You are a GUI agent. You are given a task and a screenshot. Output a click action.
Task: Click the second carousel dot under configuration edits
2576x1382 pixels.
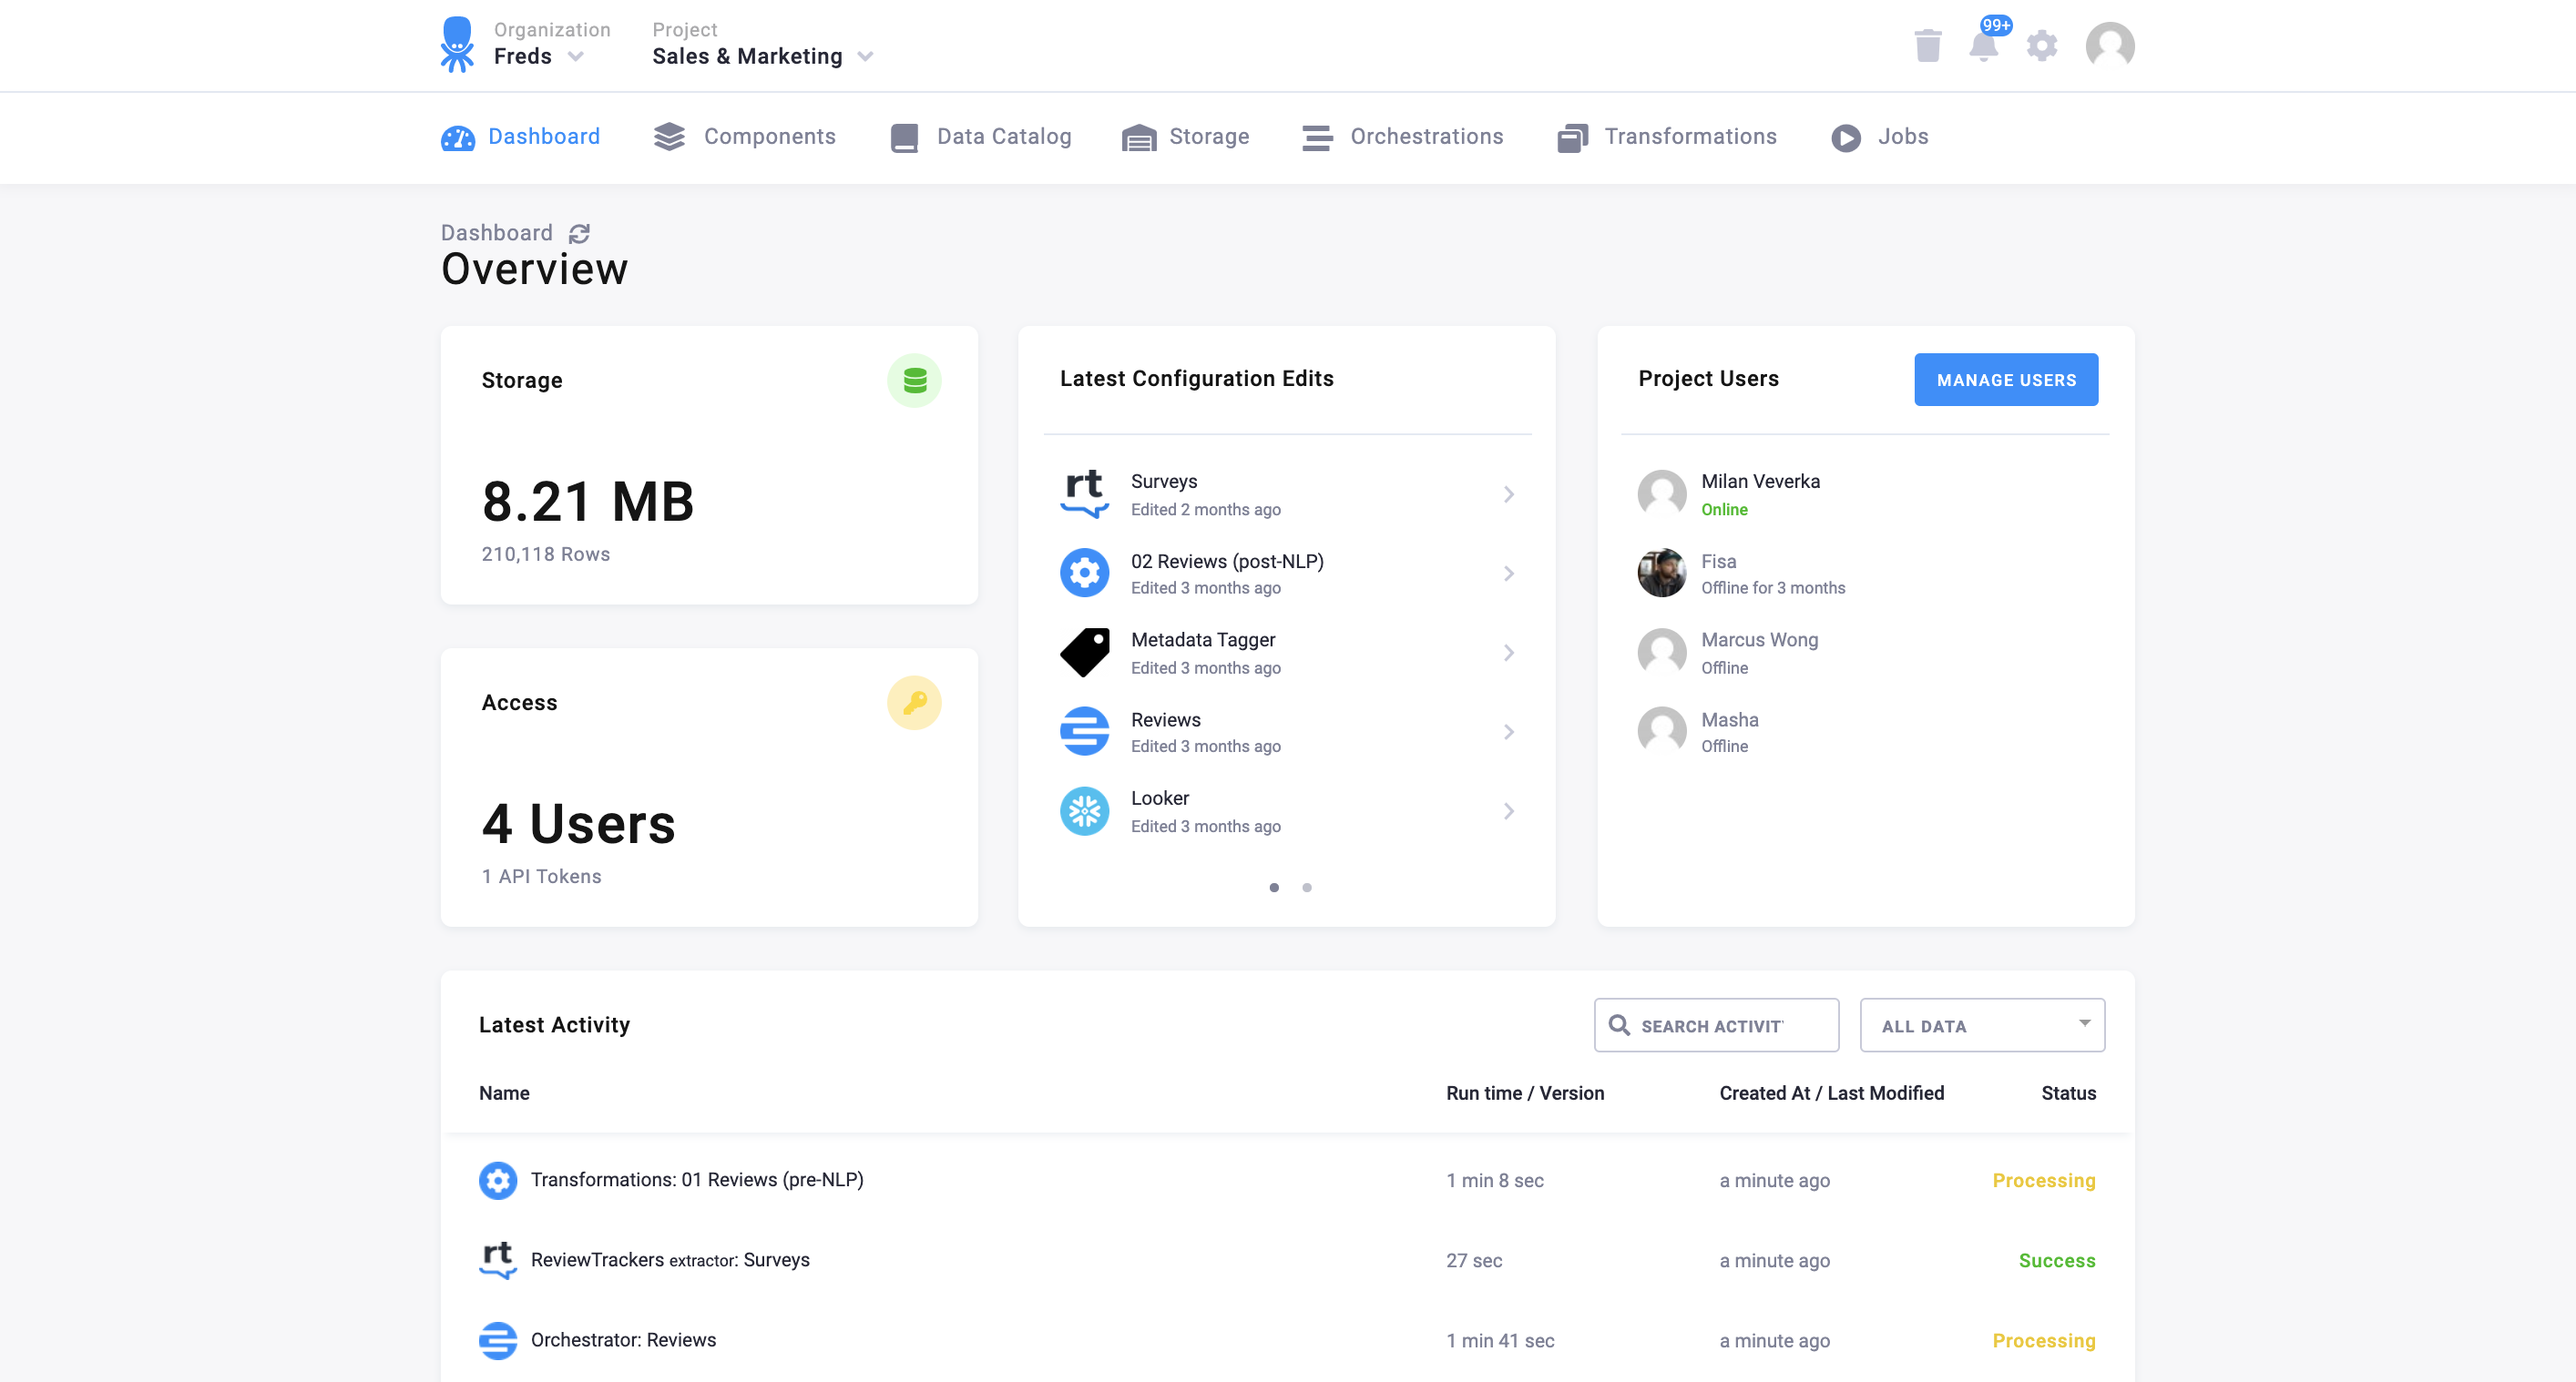point(1307,888)
